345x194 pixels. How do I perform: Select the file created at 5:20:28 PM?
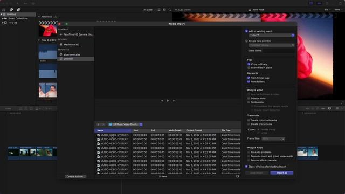pyautogui.click(x=168, y=135)
